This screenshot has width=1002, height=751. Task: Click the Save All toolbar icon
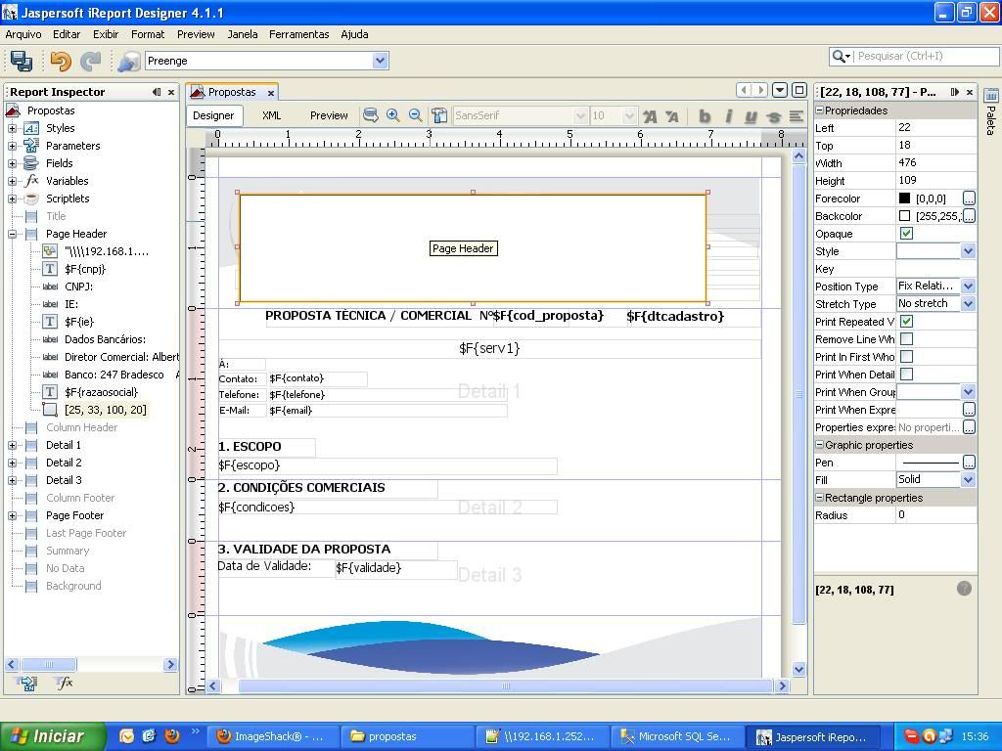[21, 61]
